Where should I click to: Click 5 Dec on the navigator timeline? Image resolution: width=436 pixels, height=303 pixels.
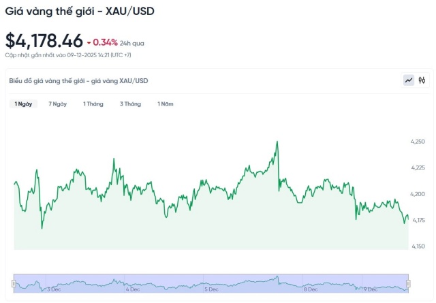pos(211,289)
